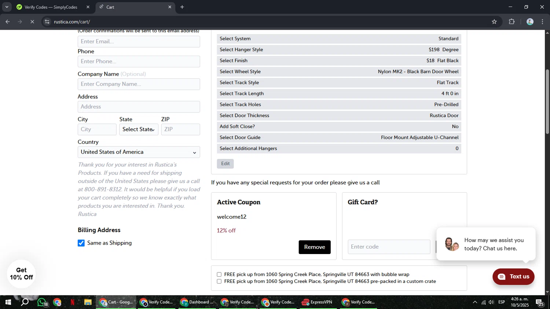Click the Company Name input
The height and width of the screenshot is (309, 550).
coord(139,84)
